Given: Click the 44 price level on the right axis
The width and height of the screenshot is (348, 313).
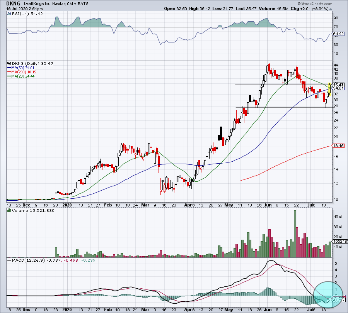Looking at the screenshot, I should tap(336, 65).
